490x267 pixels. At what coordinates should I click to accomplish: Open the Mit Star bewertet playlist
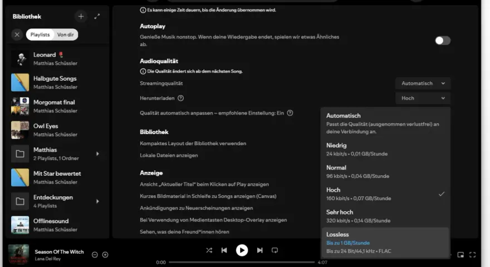coord(58,177)
